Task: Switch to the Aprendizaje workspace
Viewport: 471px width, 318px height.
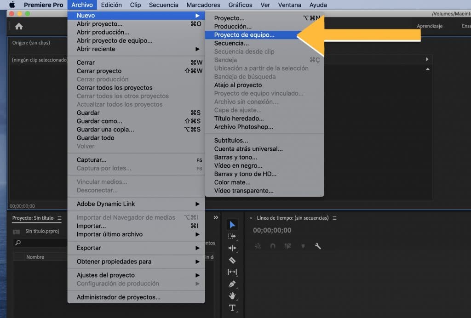Action: point(429,26)
